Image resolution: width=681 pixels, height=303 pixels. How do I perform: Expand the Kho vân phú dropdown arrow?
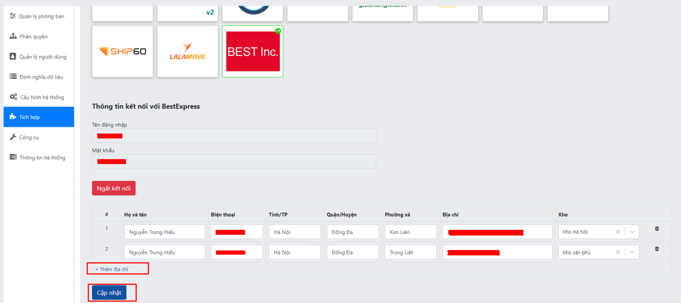[632, 252]
